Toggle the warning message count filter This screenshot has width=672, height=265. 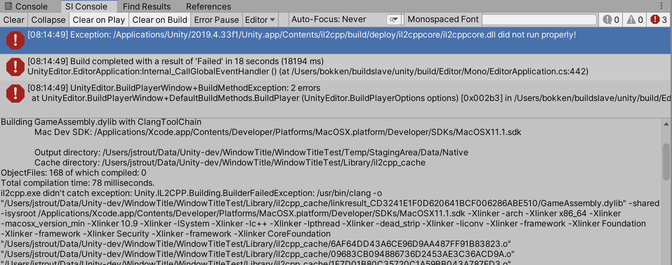pyautogui.click(x=635, y=20)
